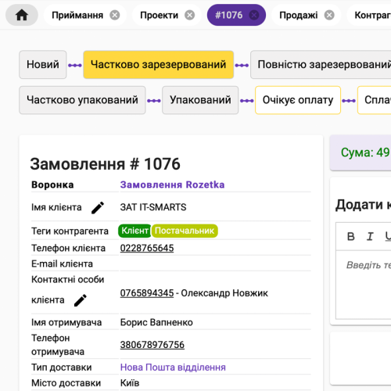Set status Частково упакований
This screenshot has width=391, height=391.
pos(82,100)
